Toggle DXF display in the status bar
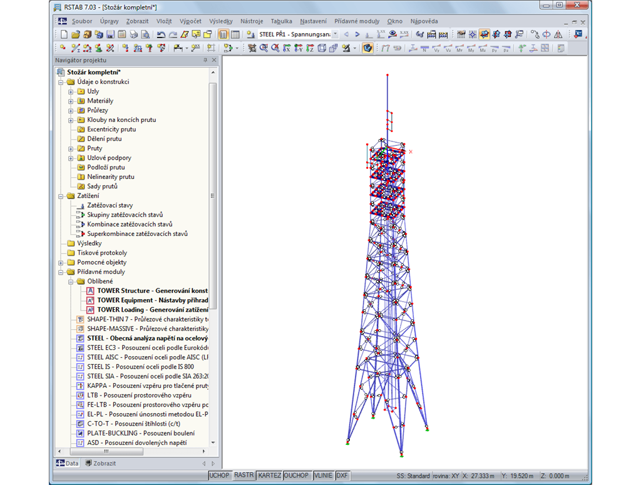Screen dimensions: 641x485 coord(342,475)
